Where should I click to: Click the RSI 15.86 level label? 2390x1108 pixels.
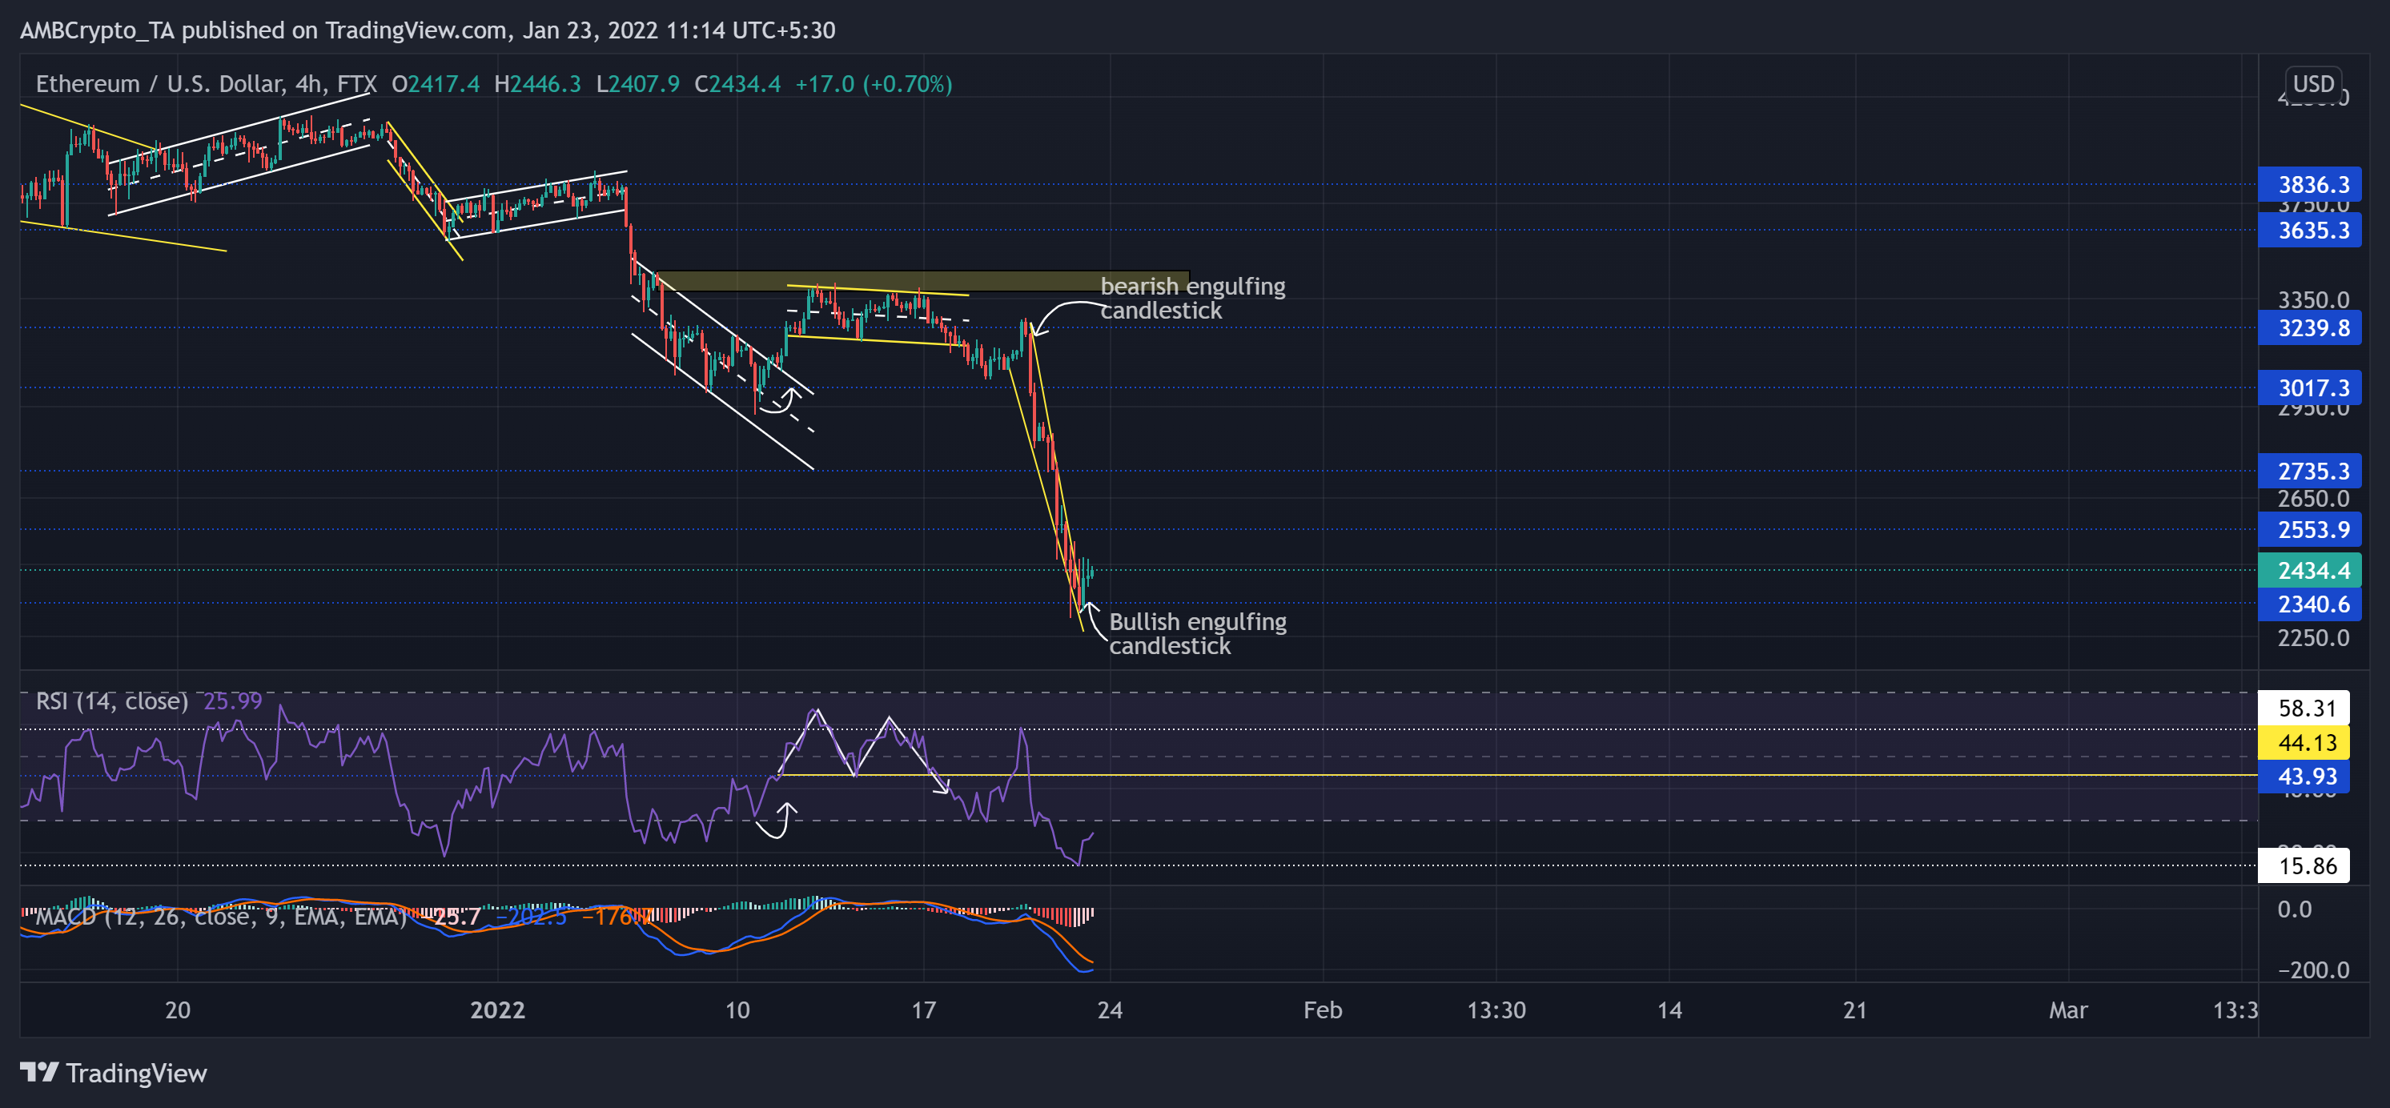coord(2304,865)
